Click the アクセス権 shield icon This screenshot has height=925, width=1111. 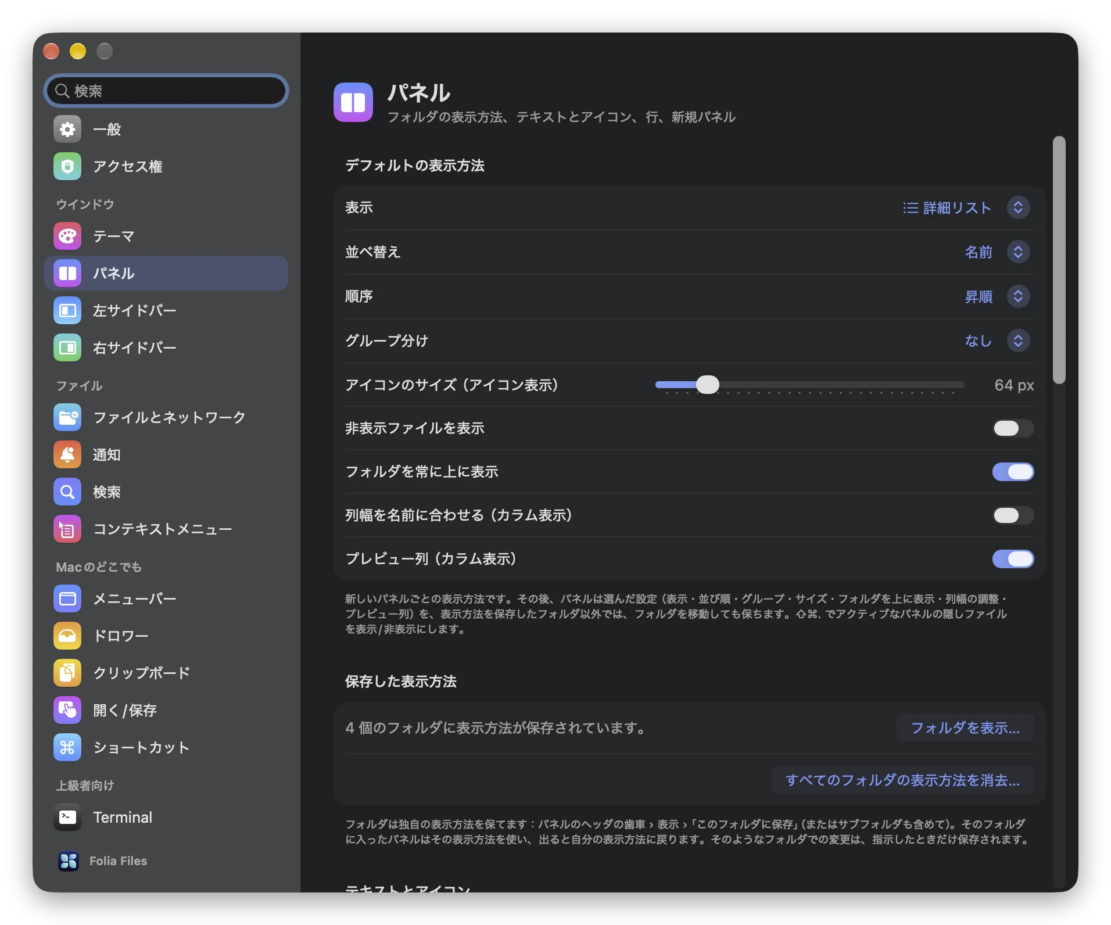(67, 166)
